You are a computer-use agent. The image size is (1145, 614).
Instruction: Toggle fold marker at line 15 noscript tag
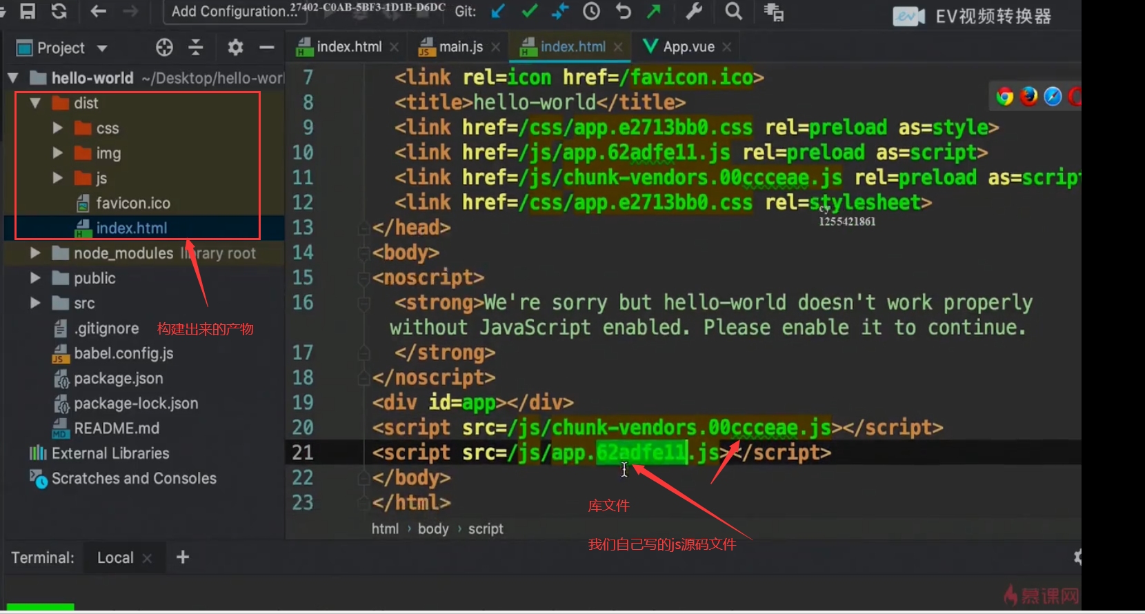(x=364, y=278)
